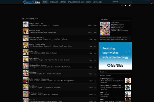Open Fairy Tail Chapter 538 link
The image size is (154, 102).
click(x=43, y=53)
